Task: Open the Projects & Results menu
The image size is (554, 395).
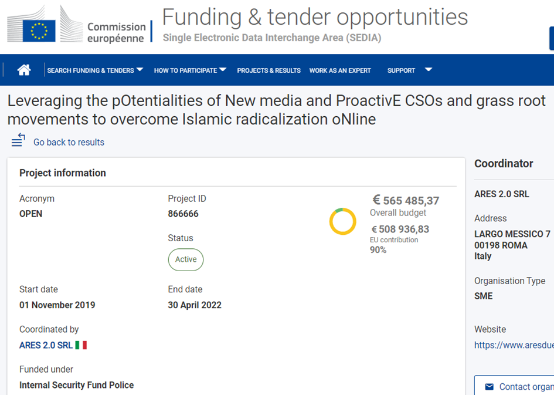Action: click(268, 70)
